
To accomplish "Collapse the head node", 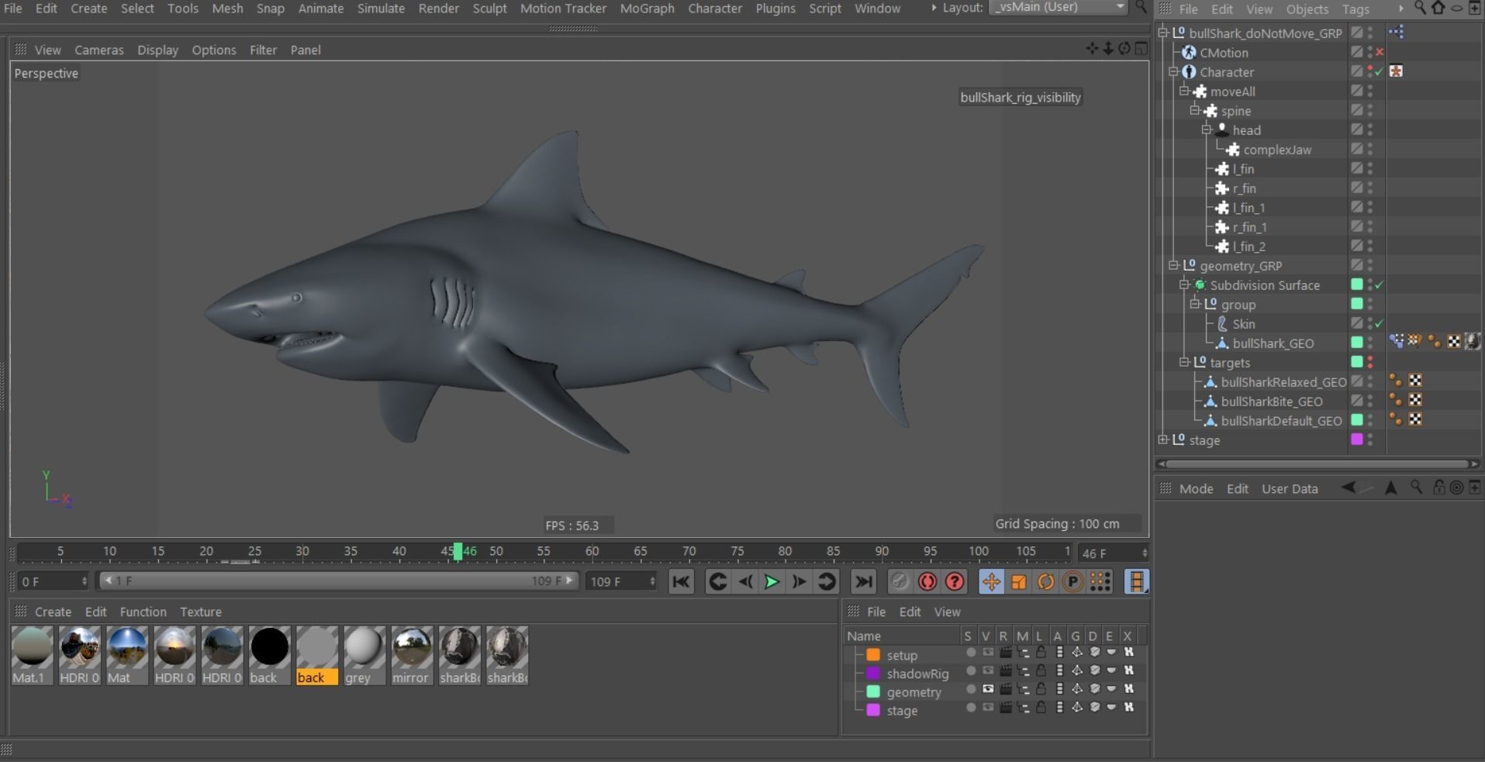I will pos(1207,129).
